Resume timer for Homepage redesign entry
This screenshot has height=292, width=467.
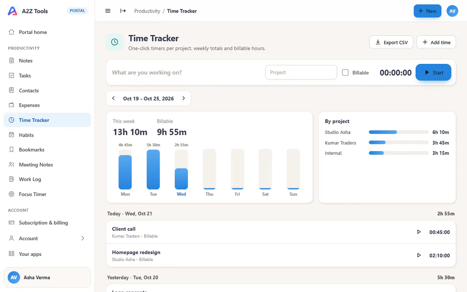[419, 255]
